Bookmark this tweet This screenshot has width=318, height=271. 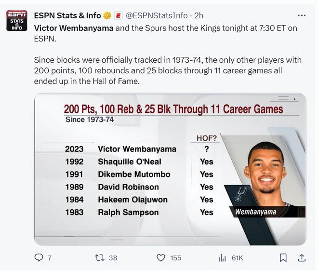pyautogui.click(x=283, y=258)
